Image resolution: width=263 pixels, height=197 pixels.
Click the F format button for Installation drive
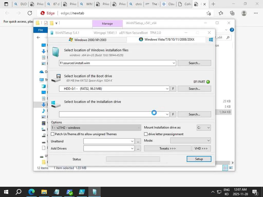[x=173, y=114]
